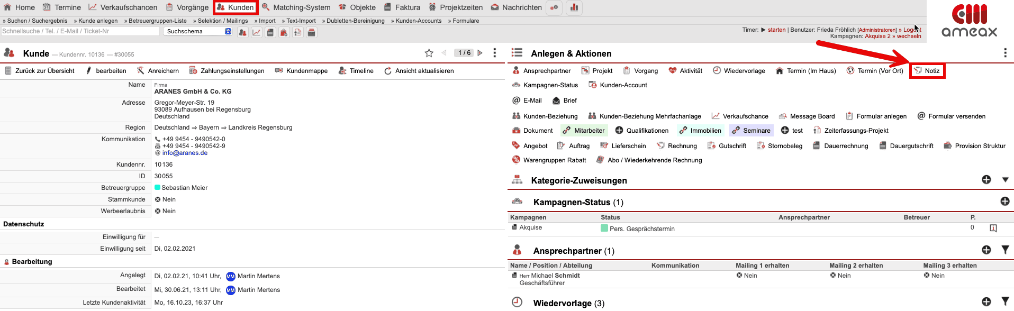Add new Kampagnen-Status entry via plus icon
Viewport: 1014px width, 311px height.
(x=1005, y=202)
